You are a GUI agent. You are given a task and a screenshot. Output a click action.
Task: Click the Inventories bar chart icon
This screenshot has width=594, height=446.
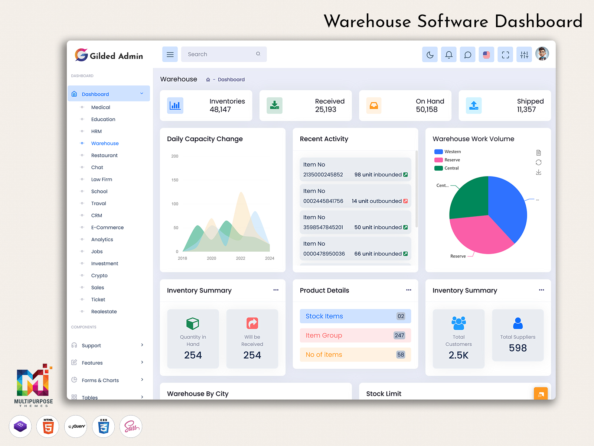pyautogui.click(x=175, y=106)
